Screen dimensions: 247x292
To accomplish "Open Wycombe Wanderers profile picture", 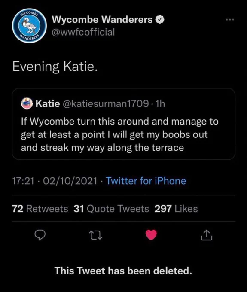I will coord(30,26).
